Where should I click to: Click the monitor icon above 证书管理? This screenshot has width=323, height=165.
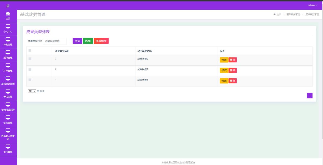[8, 117]
